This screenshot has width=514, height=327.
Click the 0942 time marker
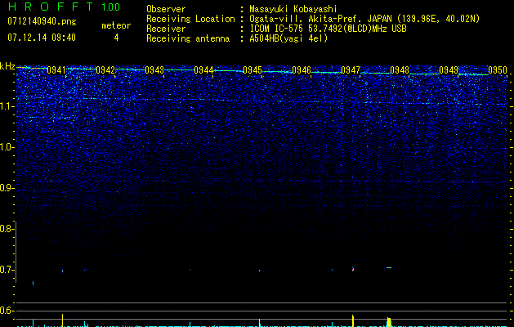point(105,70)
